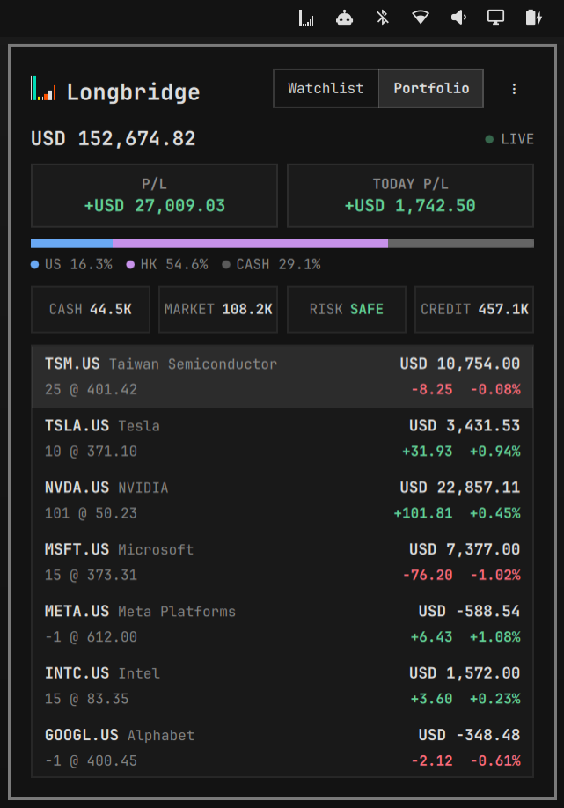Select the MSFT.US Microsoft holding row
This screenshot has height=808, width=564.
(282, 562)
